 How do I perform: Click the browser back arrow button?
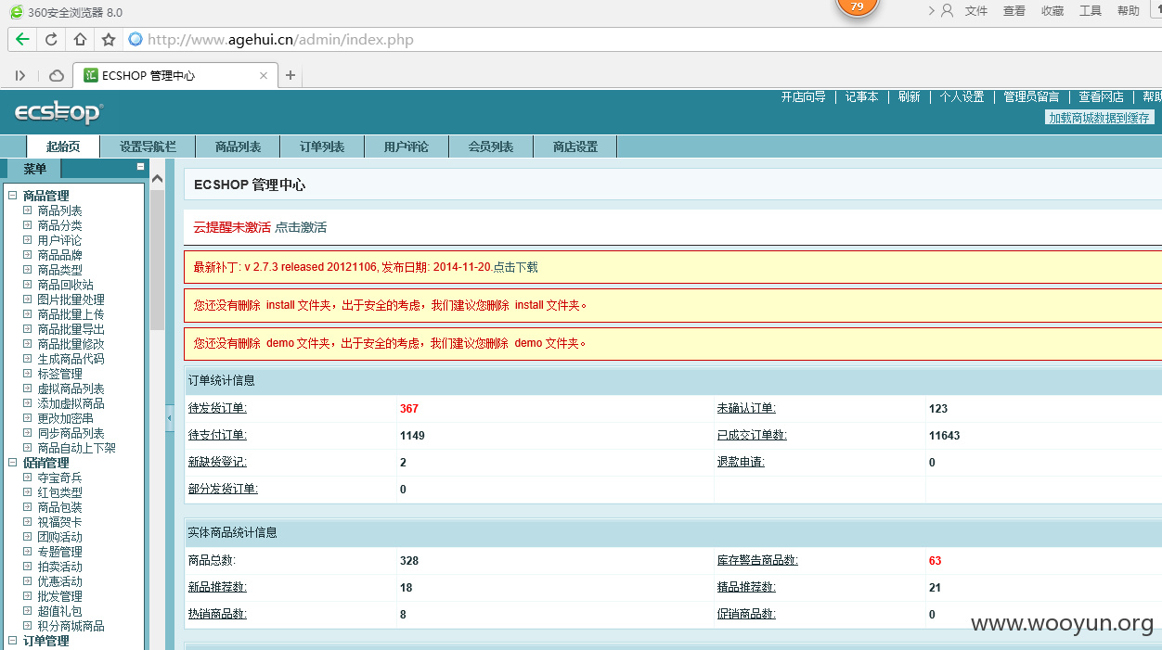22,39
